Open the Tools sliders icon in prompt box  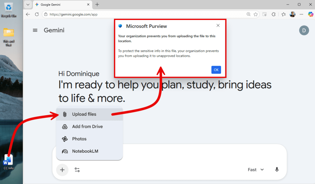(x=77, y=170)
